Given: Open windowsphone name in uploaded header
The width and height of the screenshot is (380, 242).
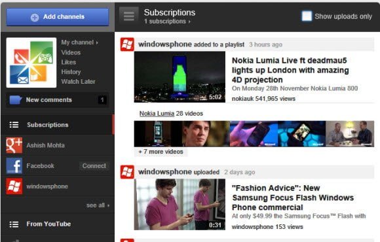Looking at the screenshot, I should tap(165, 172).
